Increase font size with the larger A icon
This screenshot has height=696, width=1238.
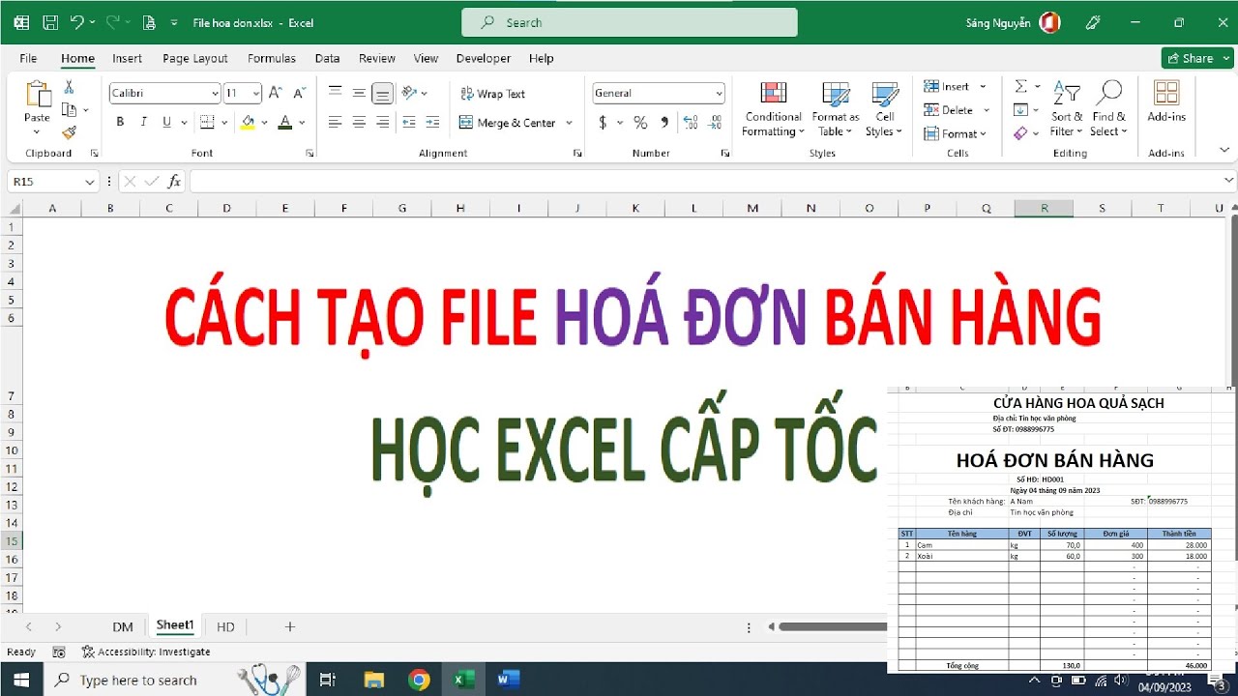[275, 94]
